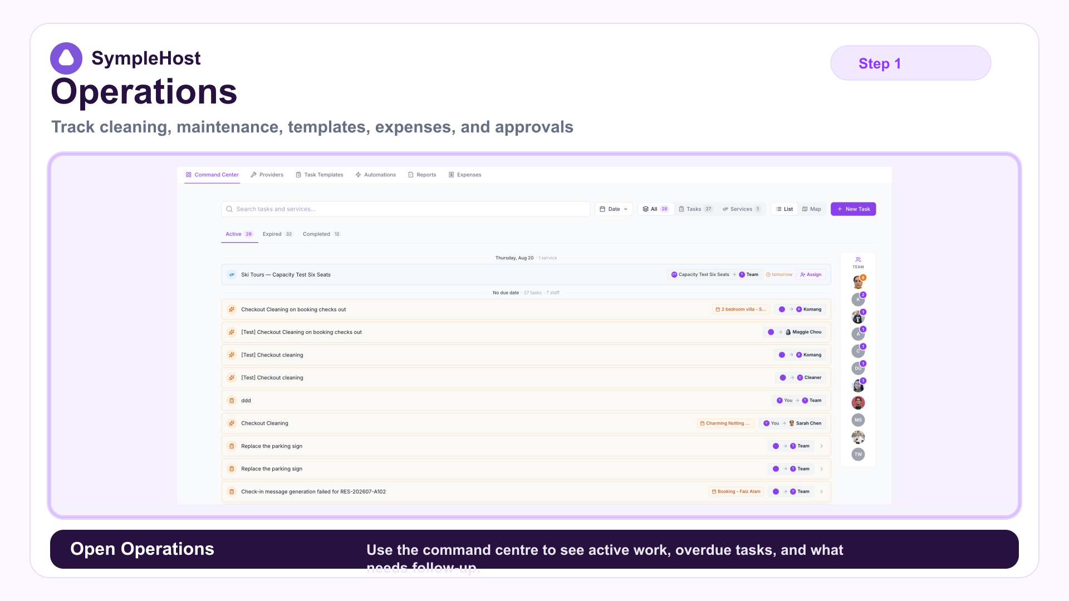Select the first team avatar with the orange 6 badge
Image resolution: width=1069 pixels, height=601 pixels.
tap(858, 283)
